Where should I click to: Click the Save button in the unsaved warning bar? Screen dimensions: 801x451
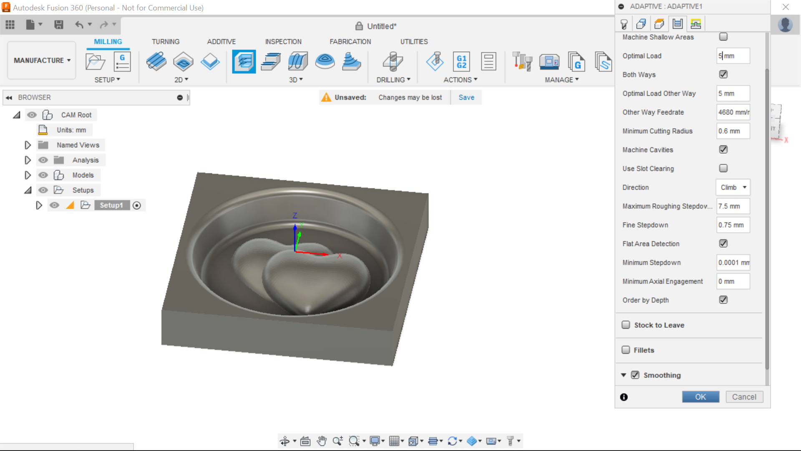(466, 97)
